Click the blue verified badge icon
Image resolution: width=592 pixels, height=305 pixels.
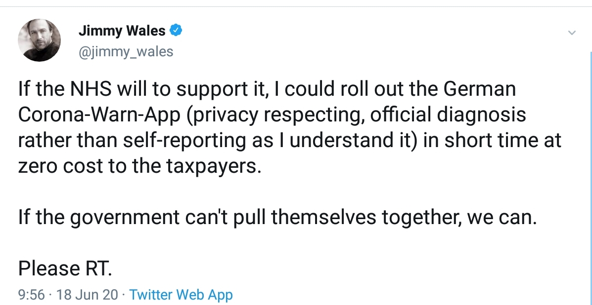pos(176,30)
